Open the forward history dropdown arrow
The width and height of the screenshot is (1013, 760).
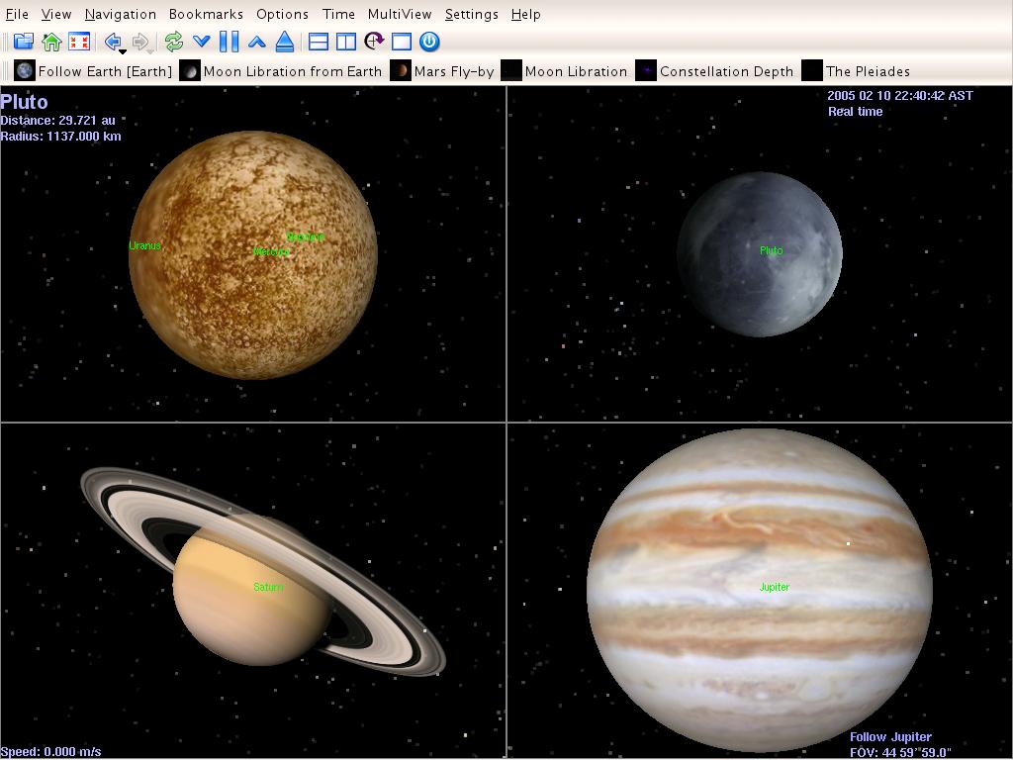[150, 51]
